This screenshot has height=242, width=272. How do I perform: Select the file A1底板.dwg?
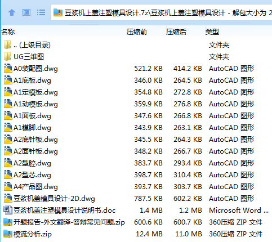tap(32, 80)
